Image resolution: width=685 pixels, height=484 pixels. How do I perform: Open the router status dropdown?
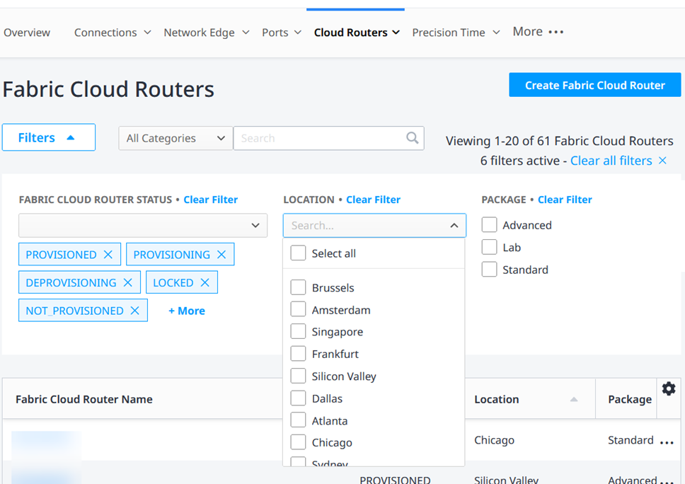143,226
